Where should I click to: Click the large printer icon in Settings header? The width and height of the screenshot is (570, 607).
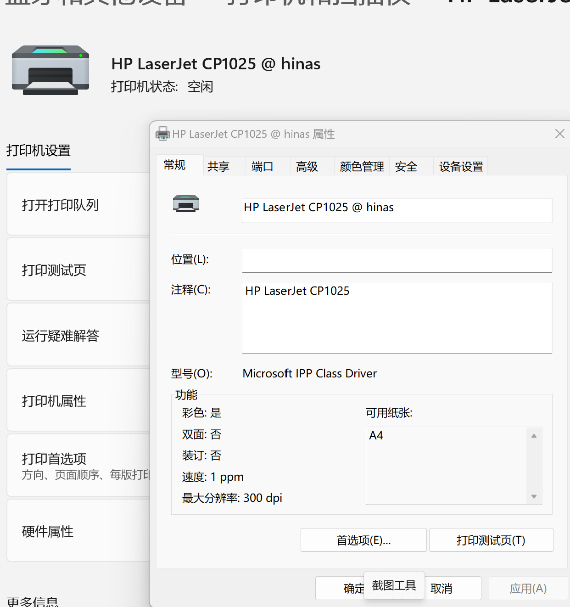coord(50,70)
